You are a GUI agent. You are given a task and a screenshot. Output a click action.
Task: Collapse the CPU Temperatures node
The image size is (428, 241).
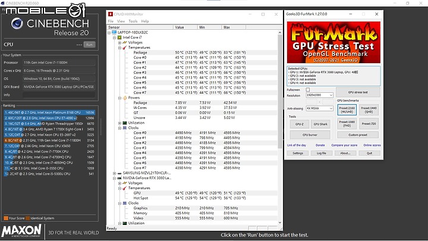click(119, 48)
